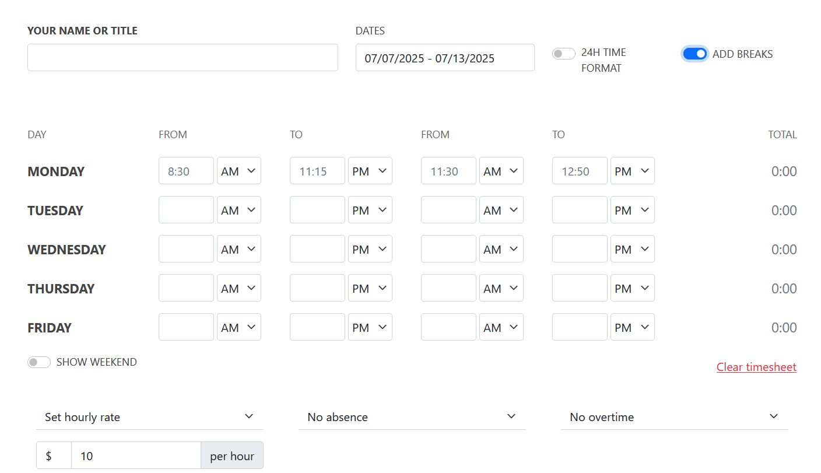
Task: Click the Clear timesheet link
Action: point(756,367)
